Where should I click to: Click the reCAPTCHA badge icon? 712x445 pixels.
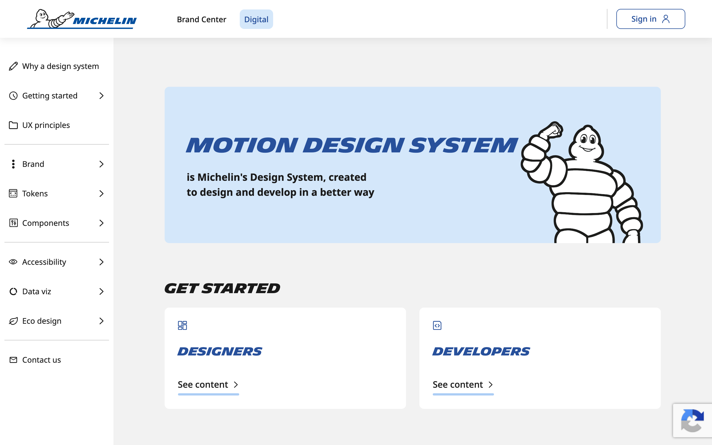click(x=692, y=420)
